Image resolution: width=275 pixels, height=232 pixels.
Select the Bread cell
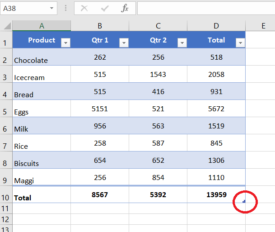pyautogui.click(x=42, y=91)
